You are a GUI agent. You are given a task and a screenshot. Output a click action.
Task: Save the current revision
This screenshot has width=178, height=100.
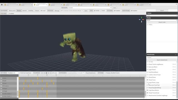(115, 8)
